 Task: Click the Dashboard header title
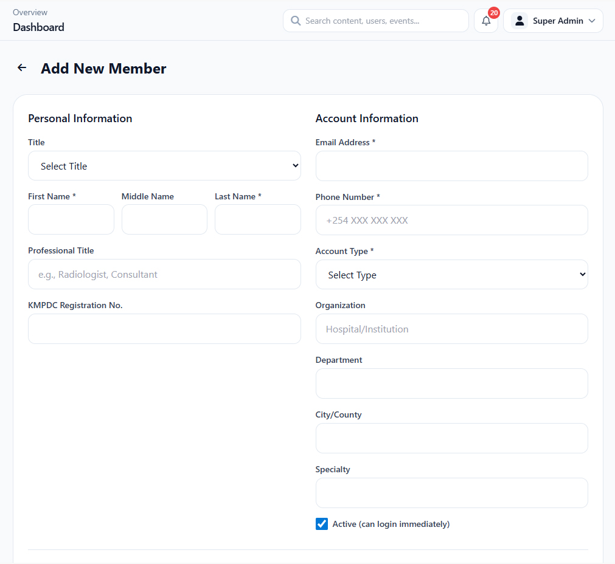click(38, 27)
